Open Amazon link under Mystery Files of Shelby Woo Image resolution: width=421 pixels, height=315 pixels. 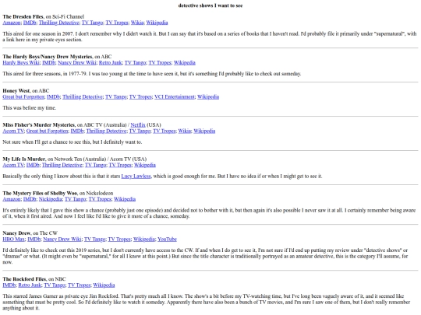click(x=12, y=199)
